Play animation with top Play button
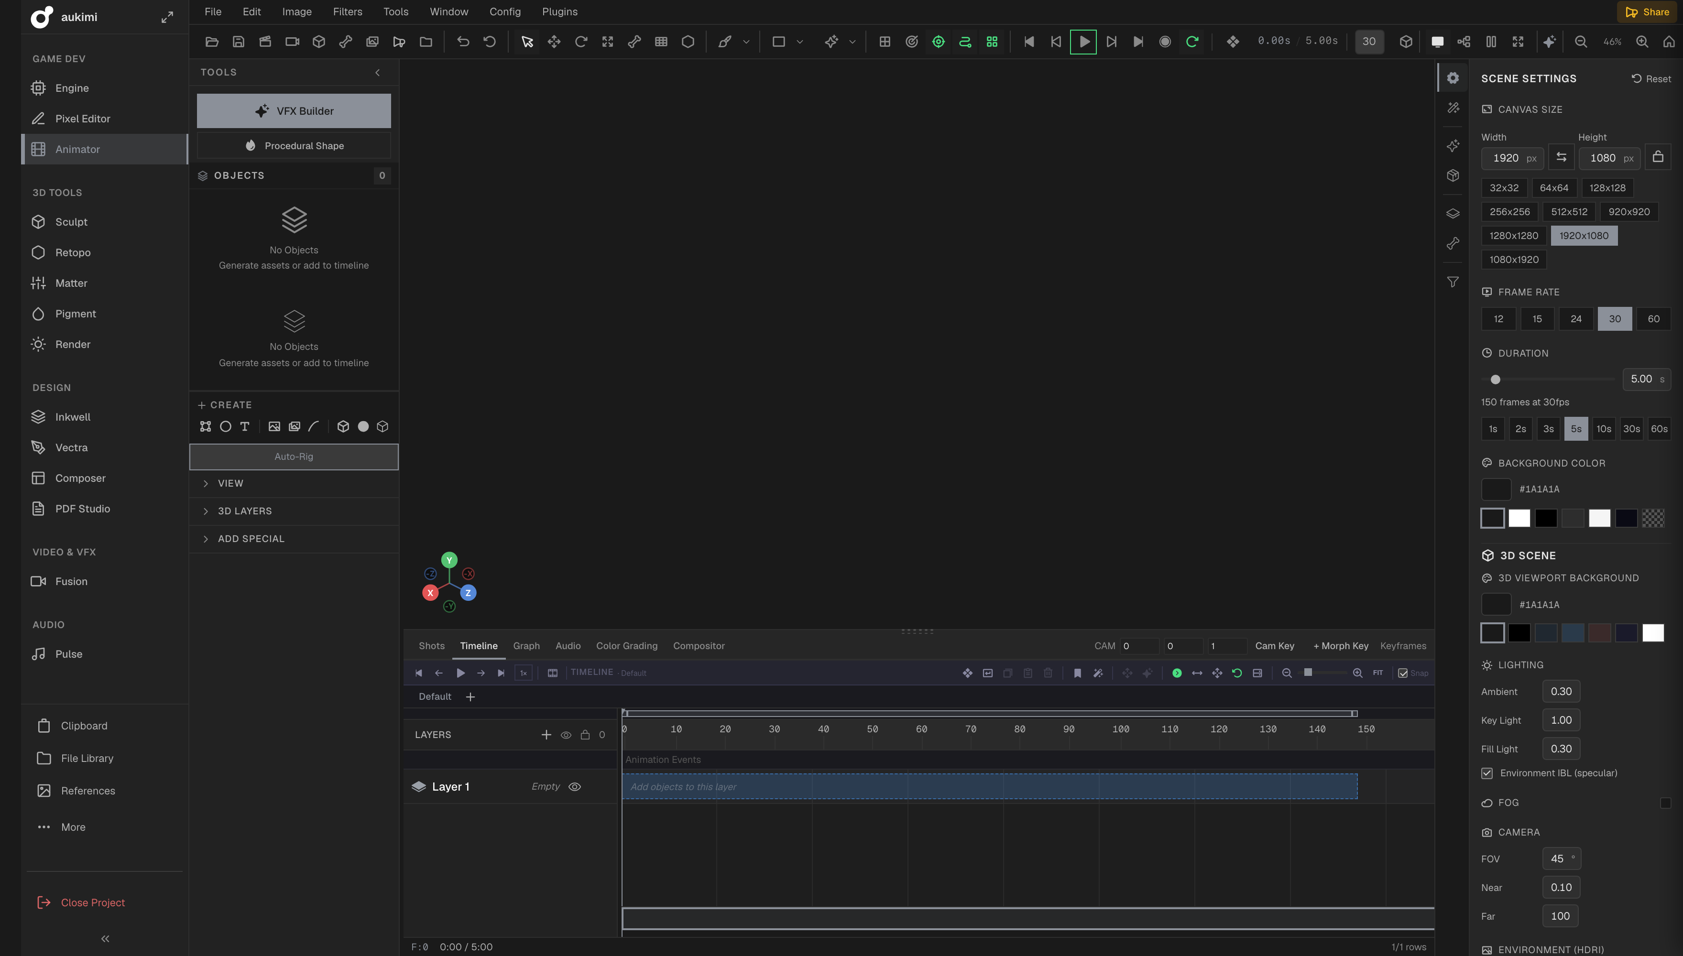 pyautogui.click(x=1083, y=42)
